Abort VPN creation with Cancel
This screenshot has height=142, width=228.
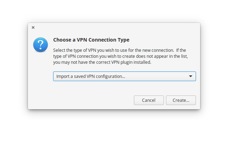click(149, 100)
